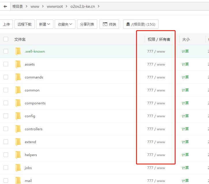
Task: Check the box for helpers
Action: (x=6, y=155)
